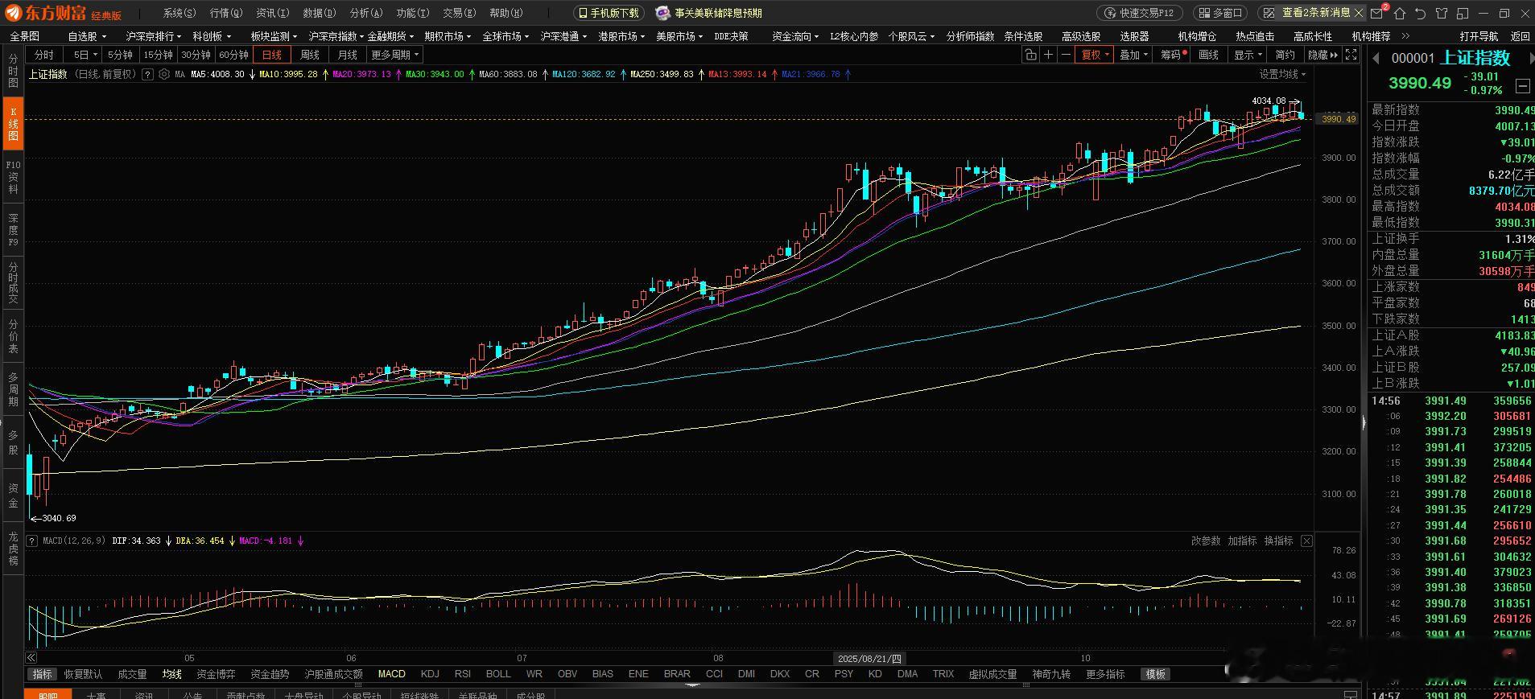Screen dimensions: 1535x699
Task: Dismiss the new messages notification
Action: tap(1359, 13)
